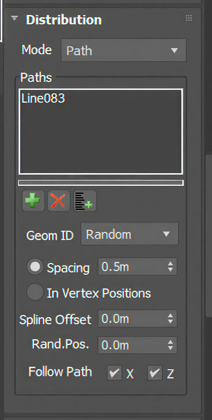Click the rollout grip dots icon
This screenshot has width=212, height=420.
tap(189, 18)
